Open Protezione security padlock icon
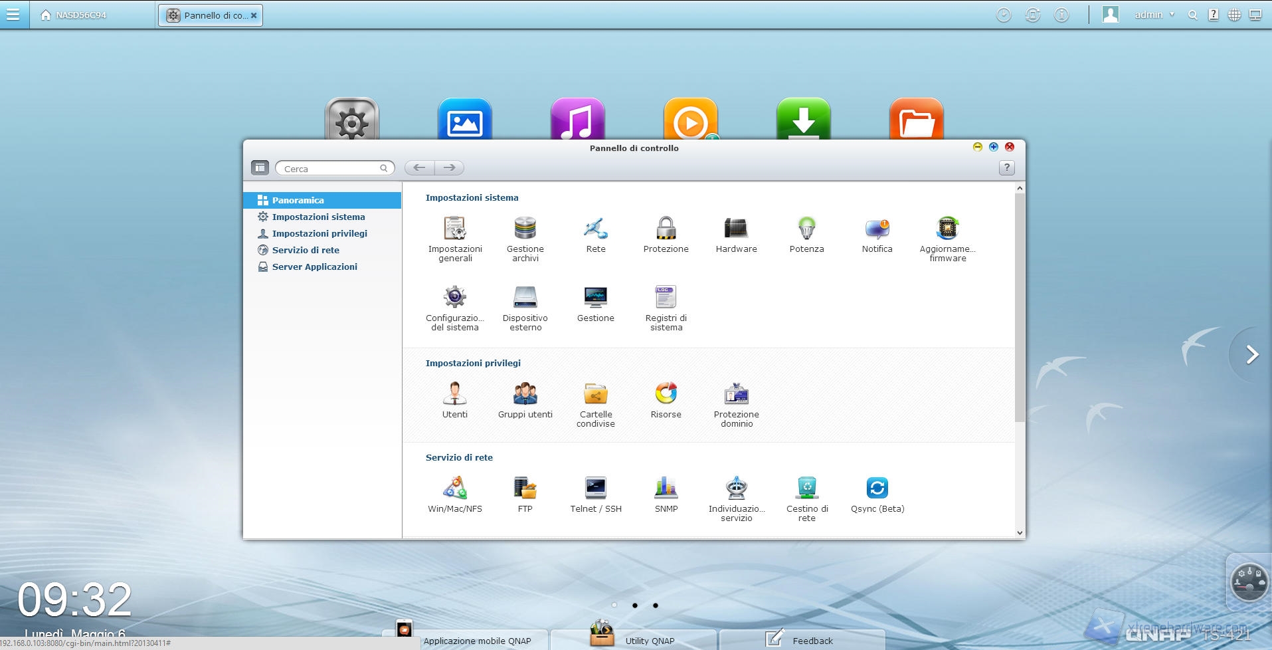Screen dimensions: 1272x650 pos(666,229)
